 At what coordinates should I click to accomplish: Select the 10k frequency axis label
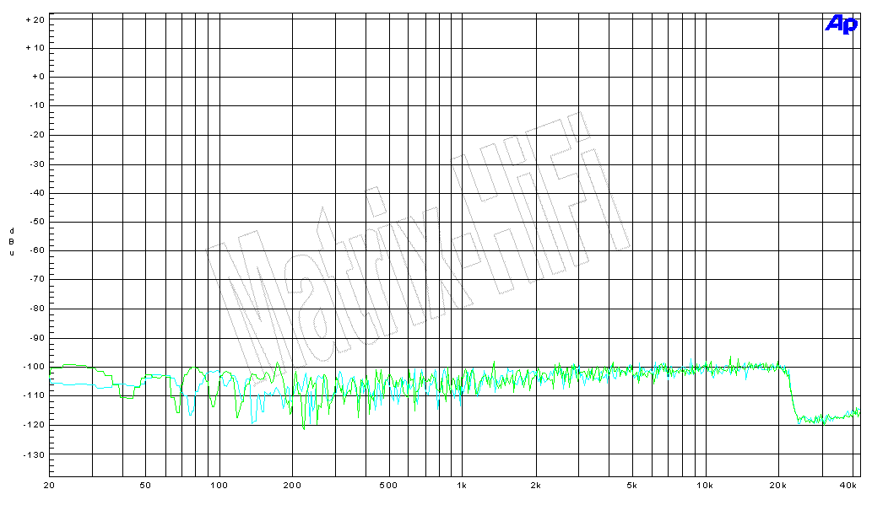[x=705, y=486]
